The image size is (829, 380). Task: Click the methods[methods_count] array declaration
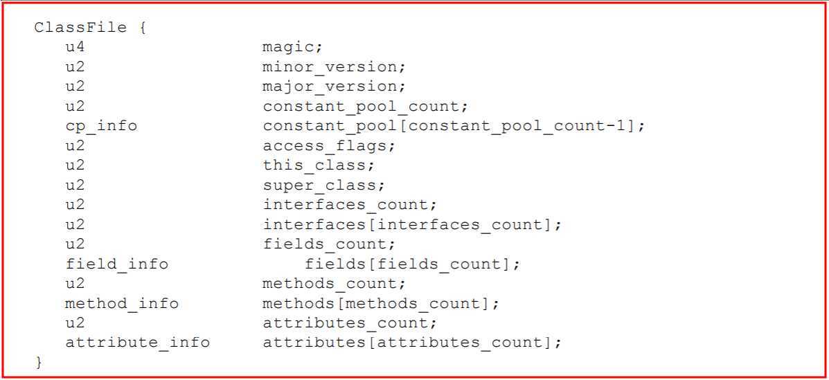tap(380, 303)
